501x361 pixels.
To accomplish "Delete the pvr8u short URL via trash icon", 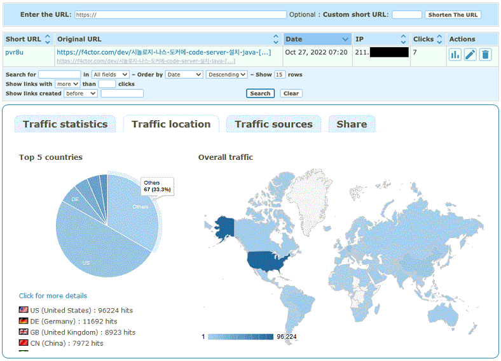I will point(486,55).
